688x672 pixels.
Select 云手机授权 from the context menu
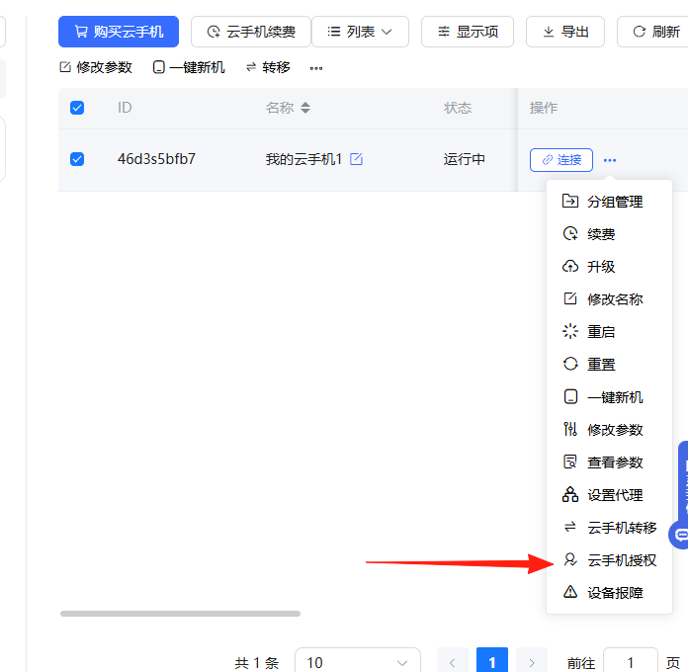coord(621,560)
